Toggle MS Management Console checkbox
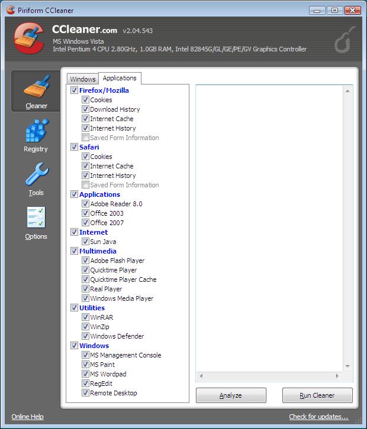Screen dimensions: 367x429 (x=85, y=355)
